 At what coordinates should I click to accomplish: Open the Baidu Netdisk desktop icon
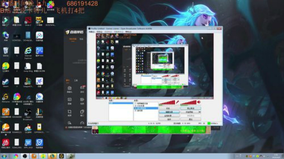tap(39, 37)
